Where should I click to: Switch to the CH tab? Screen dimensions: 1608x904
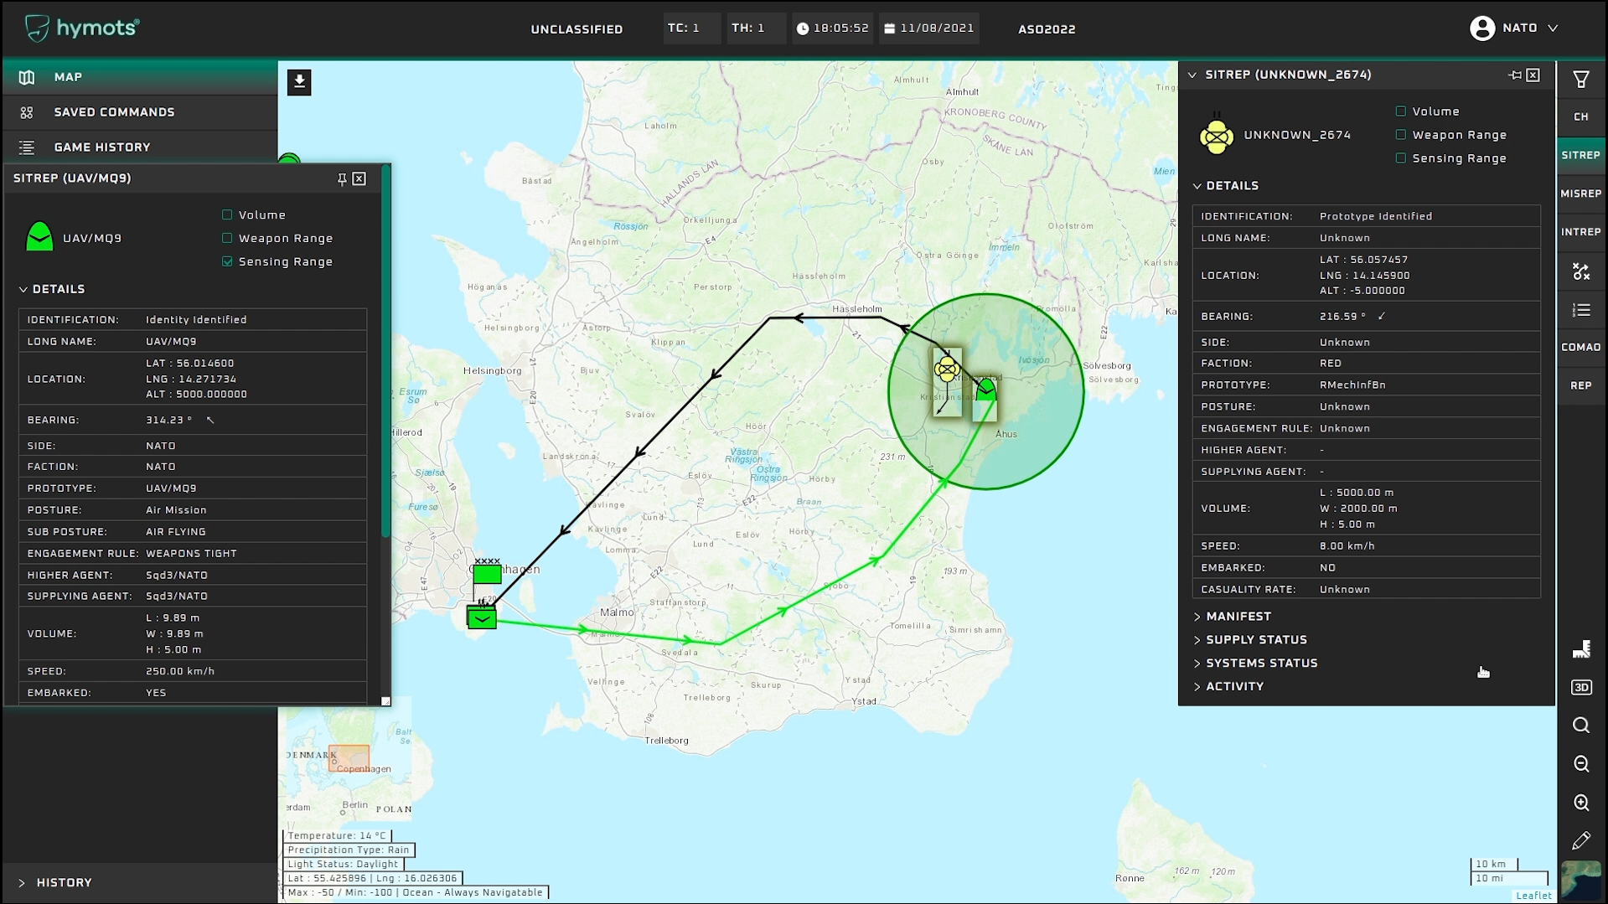coord(1581,117)
